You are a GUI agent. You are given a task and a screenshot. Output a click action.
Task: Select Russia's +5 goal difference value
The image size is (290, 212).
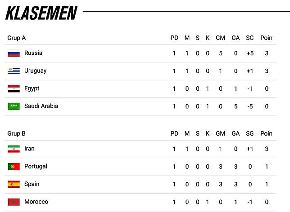(x=250, y=53)
